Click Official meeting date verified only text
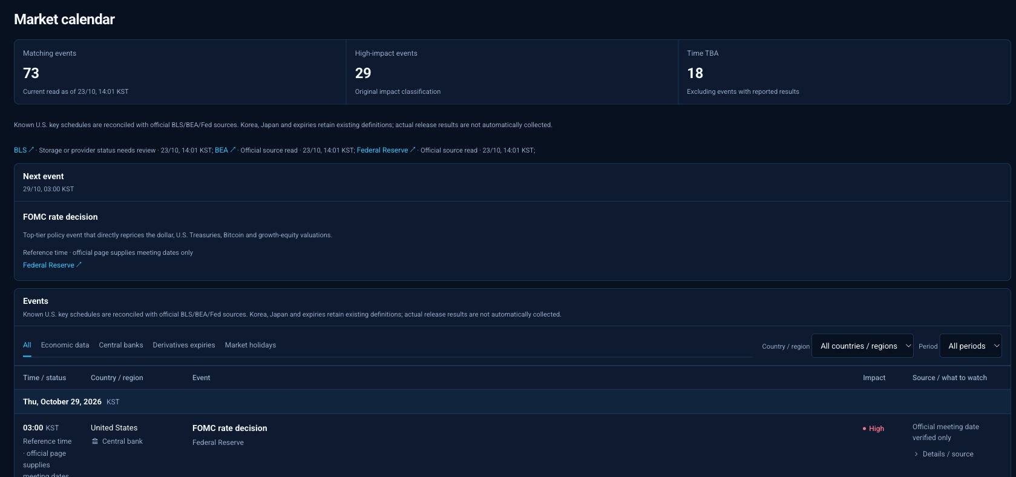 [946, 432]
